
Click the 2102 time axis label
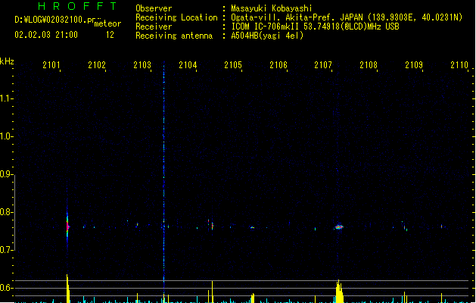(x=97, y=64)
